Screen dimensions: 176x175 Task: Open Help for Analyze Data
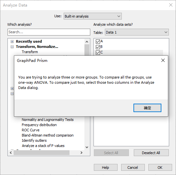(106, 168)
